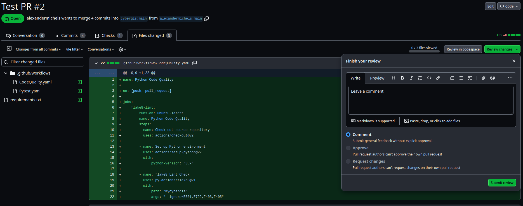Attach files using paperclip icon
Viewport: 523px width, 206px height.
pyautogui.click(x=484, y=78)
